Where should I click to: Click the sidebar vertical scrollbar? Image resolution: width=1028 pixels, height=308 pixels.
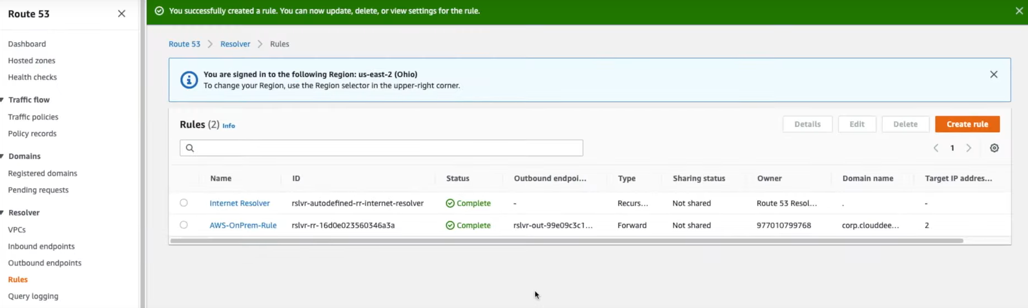[x=142, y=154]
